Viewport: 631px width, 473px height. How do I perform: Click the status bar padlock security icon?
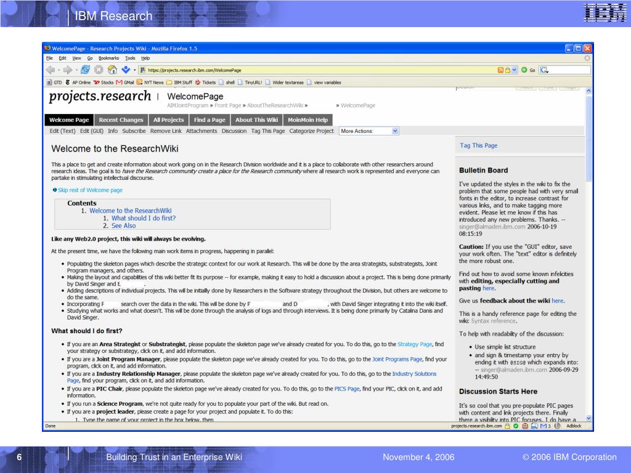[508, 426]
